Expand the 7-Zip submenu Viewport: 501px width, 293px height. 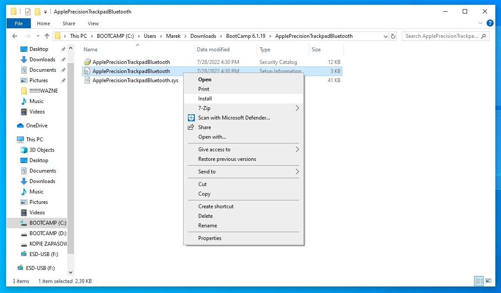click(297, 108)
